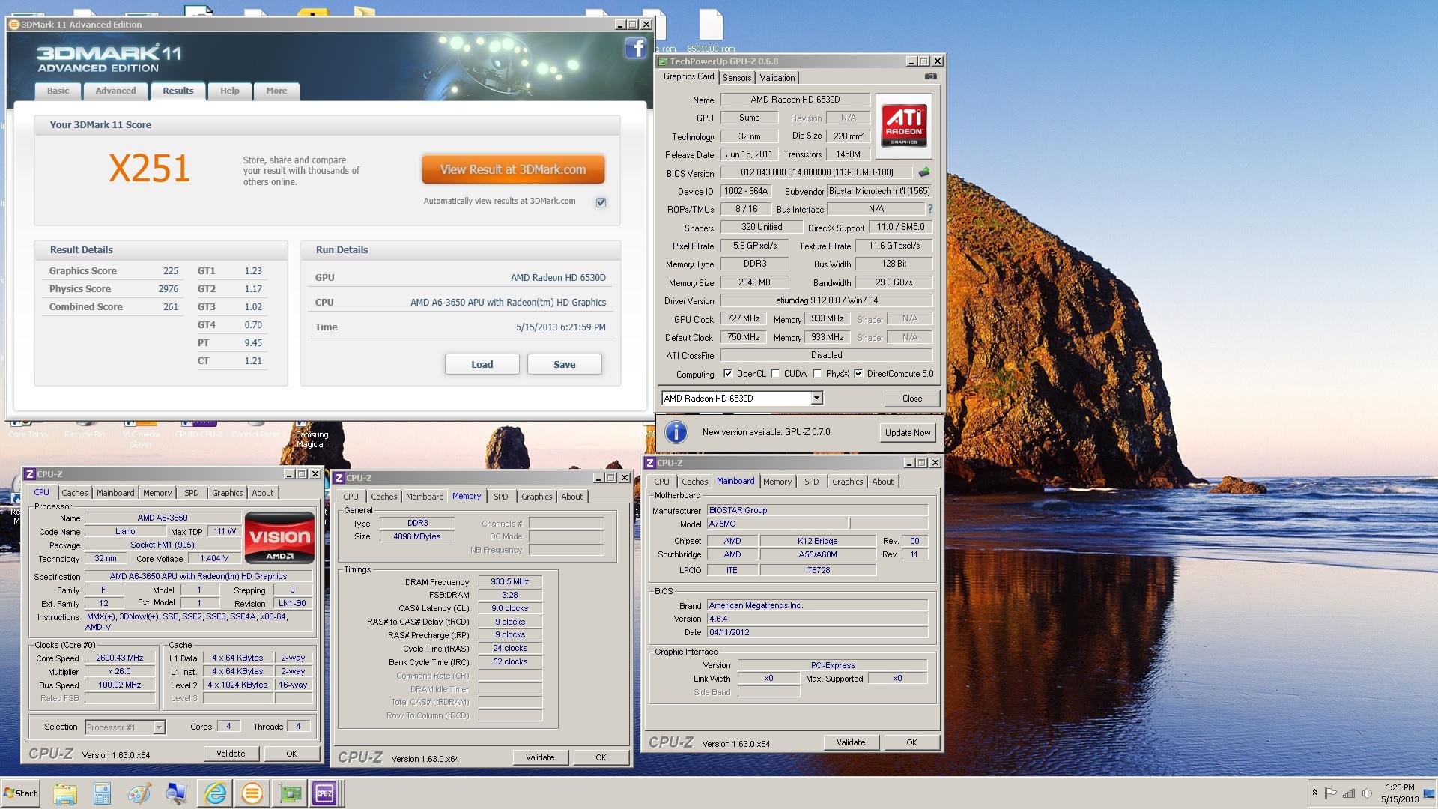Click the GPU-Z BIOS Version field

[x=816, y=172]
